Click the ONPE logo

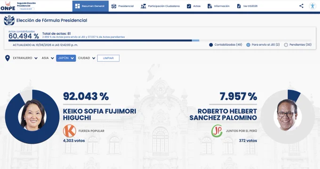8,6
